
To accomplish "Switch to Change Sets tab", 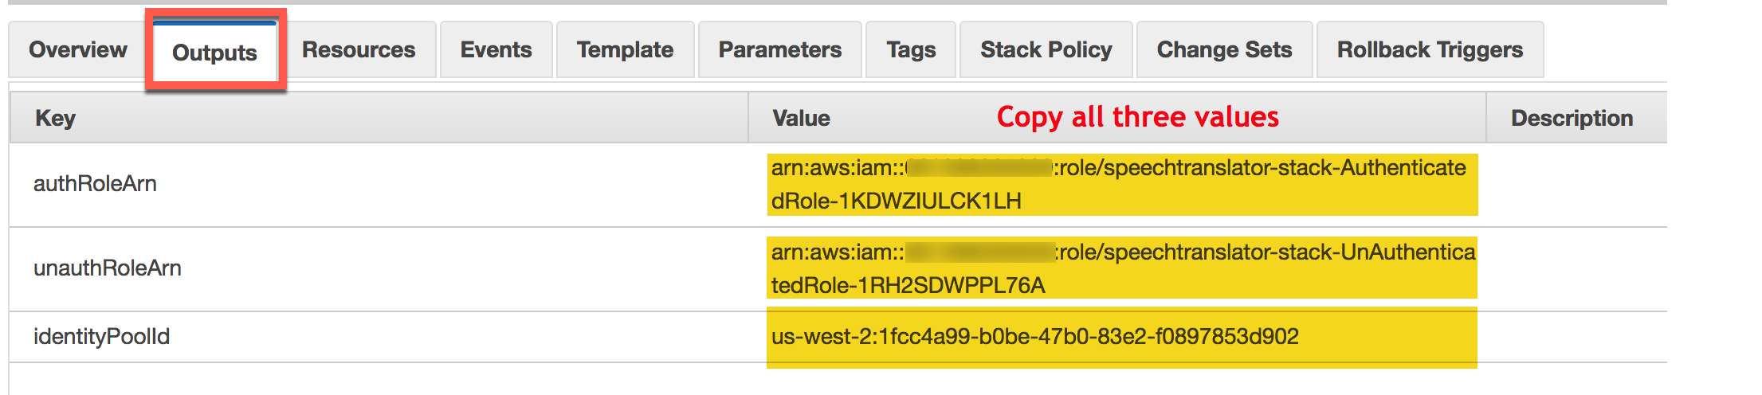I will (x=1224, y=49).
